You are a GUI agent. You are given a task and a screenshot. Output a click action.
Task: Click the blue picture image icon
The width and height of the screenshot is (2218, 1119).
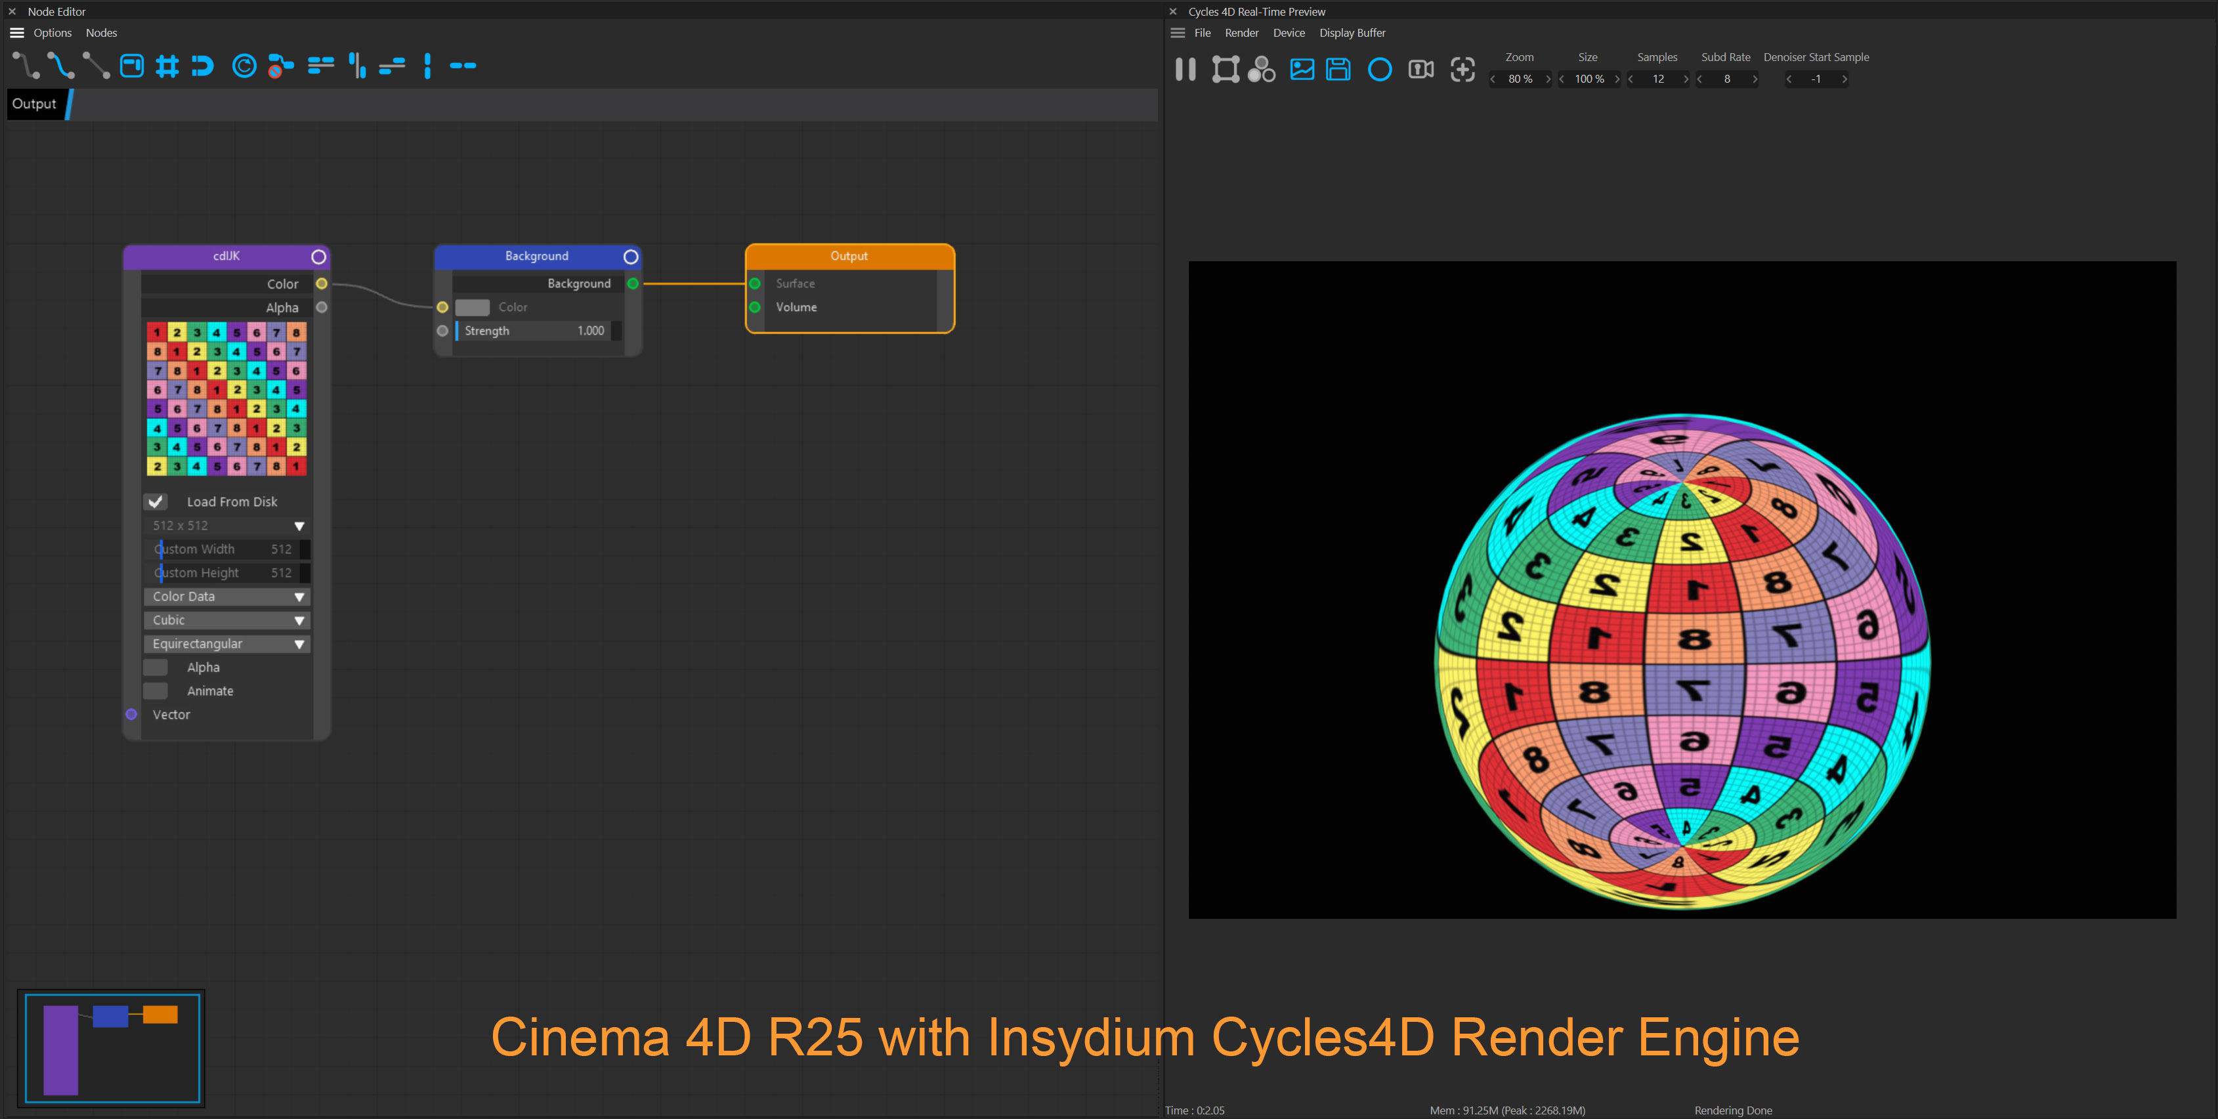[1302, 69]
